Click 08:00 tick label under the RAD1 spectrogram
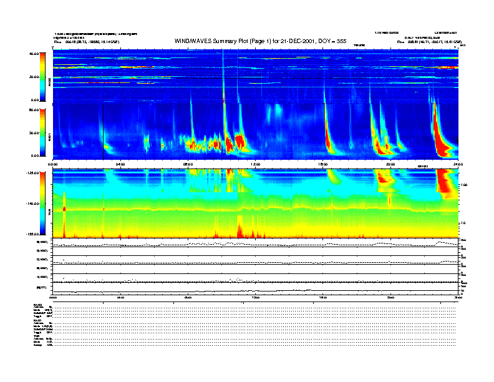Screen dimensions: 494x382 point(188,164)
